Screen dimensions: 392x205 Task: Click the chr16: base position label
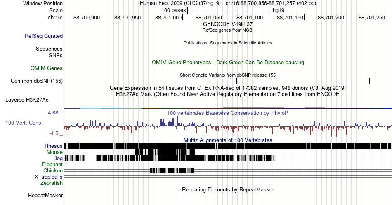(x=55, y=17)
